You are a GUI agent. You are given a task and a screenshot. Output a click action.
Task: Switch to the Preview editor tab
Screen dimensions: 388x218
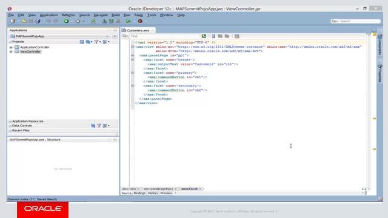click(x=166, y=193)
